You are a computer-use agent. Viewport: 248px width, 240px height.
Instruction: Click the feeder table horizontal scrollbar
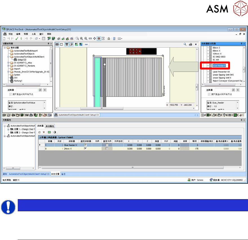point(133,167)
